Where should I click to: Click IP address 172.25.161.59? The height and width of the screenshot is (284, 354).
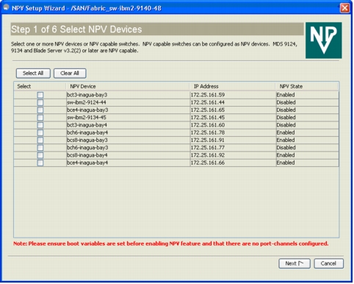tap(208, 95)
